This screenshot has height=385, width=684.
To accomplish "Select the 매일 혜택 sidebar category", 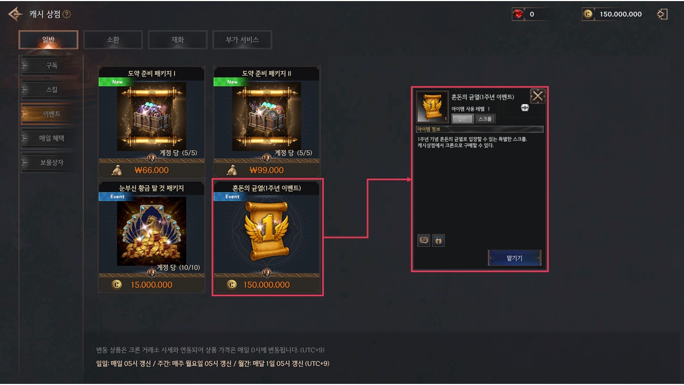I will (51, 138).
